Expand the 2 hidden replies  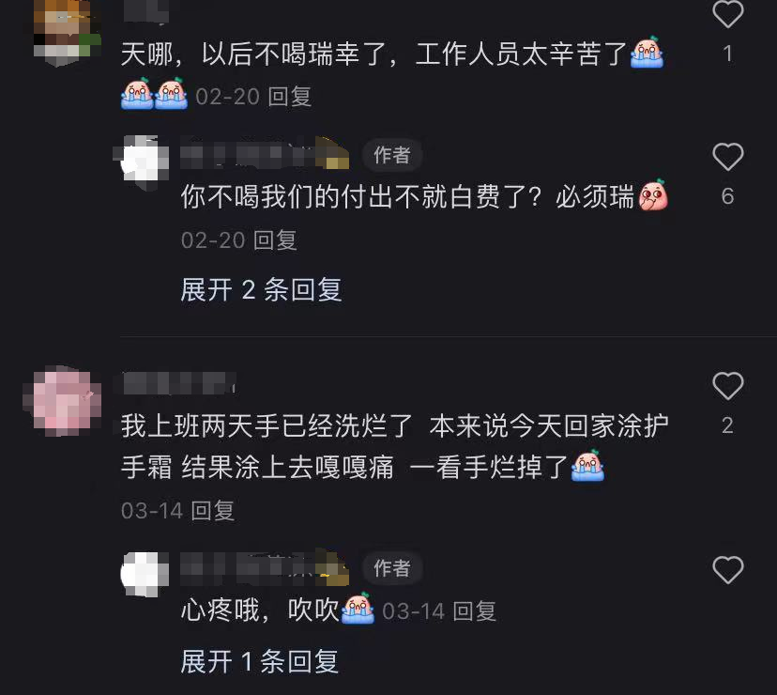(x=261, y=289)
